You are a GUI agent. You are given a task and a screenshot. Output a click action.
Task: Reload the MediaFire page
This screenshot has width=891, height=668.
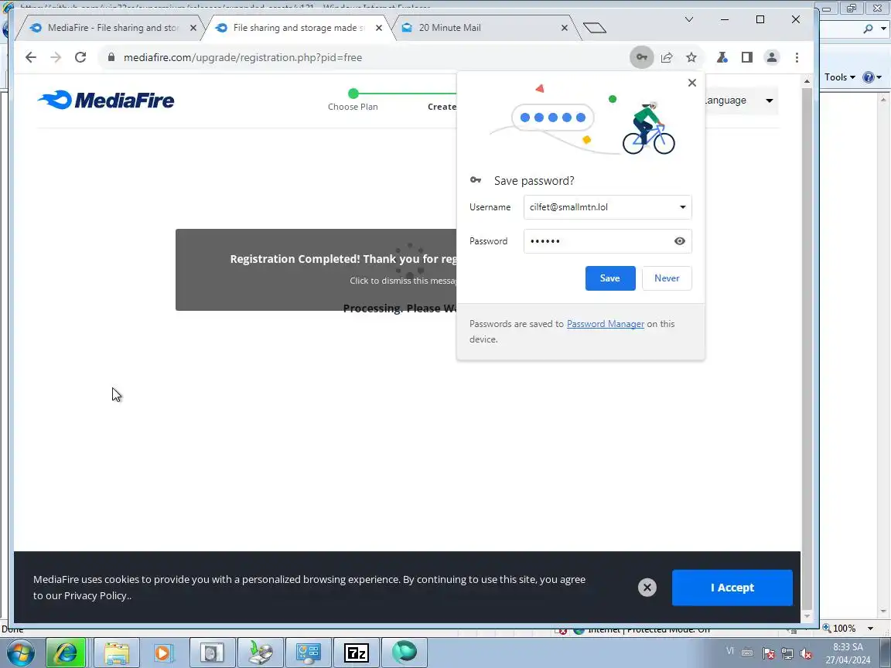(x=80, y=57)
